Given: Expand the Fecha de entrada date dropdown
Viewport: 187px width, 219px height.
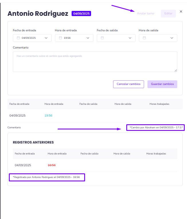Looking at the screenshot, I should (x=46, y=38).
